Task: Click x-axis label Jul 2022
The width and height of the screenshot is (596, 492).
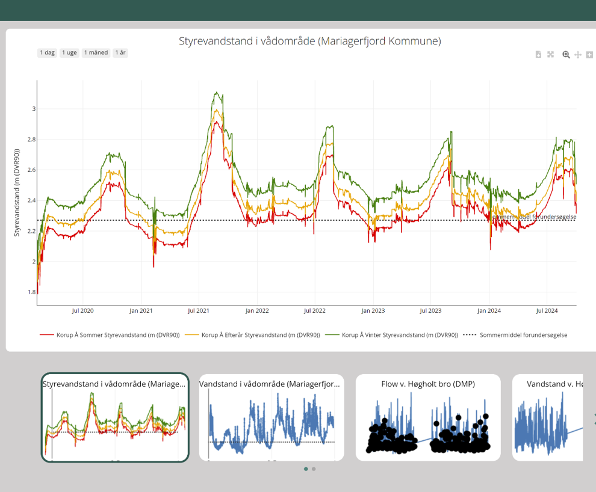Action: (315, 310)
